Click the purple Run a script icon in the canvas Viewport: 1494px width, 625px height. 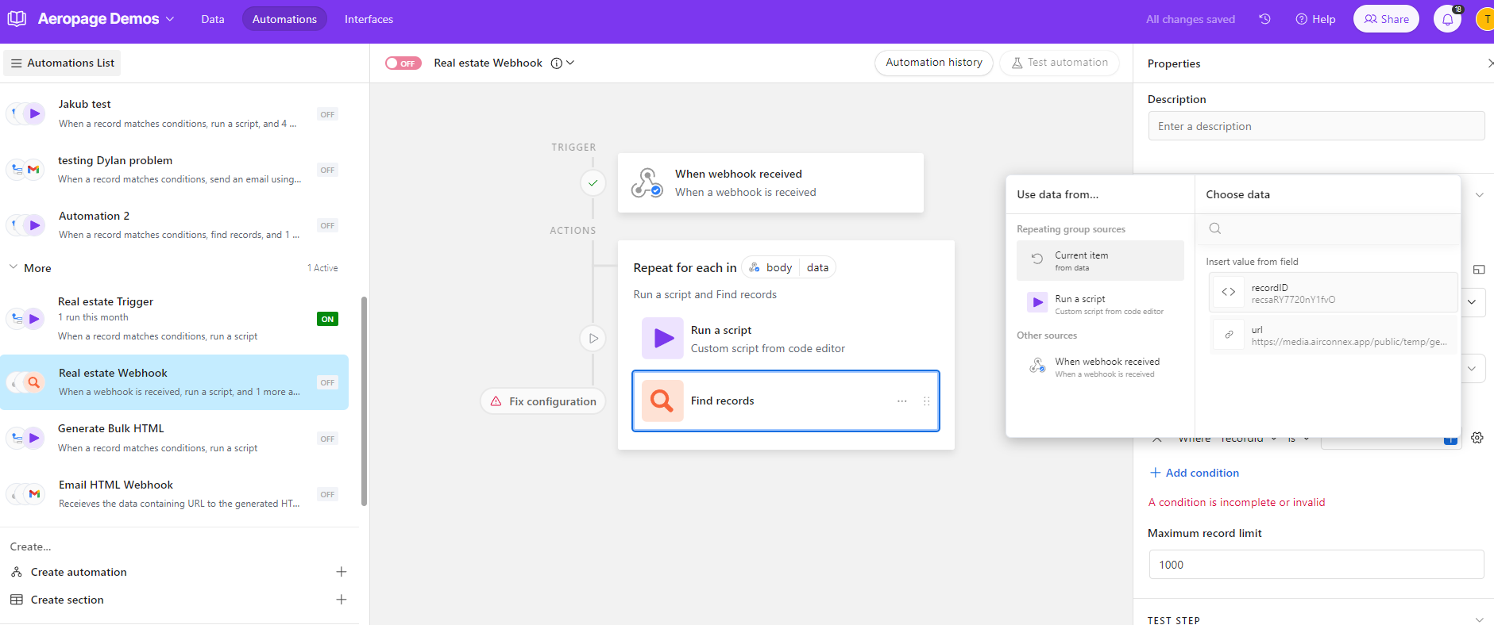tap(662, 339)
